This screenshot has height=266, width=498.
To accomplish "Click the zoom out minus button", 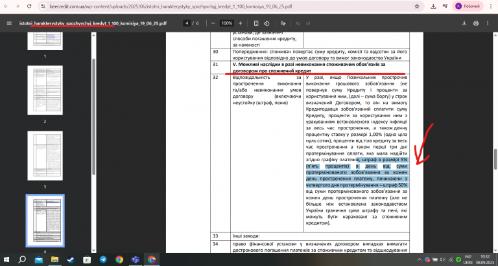I will (x=213, y=23).
